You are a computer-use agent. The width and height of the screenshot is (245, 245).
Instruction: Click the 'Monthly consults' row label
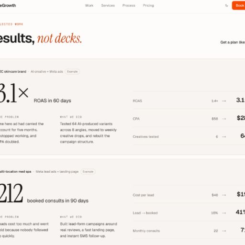(x=146, y=231)
